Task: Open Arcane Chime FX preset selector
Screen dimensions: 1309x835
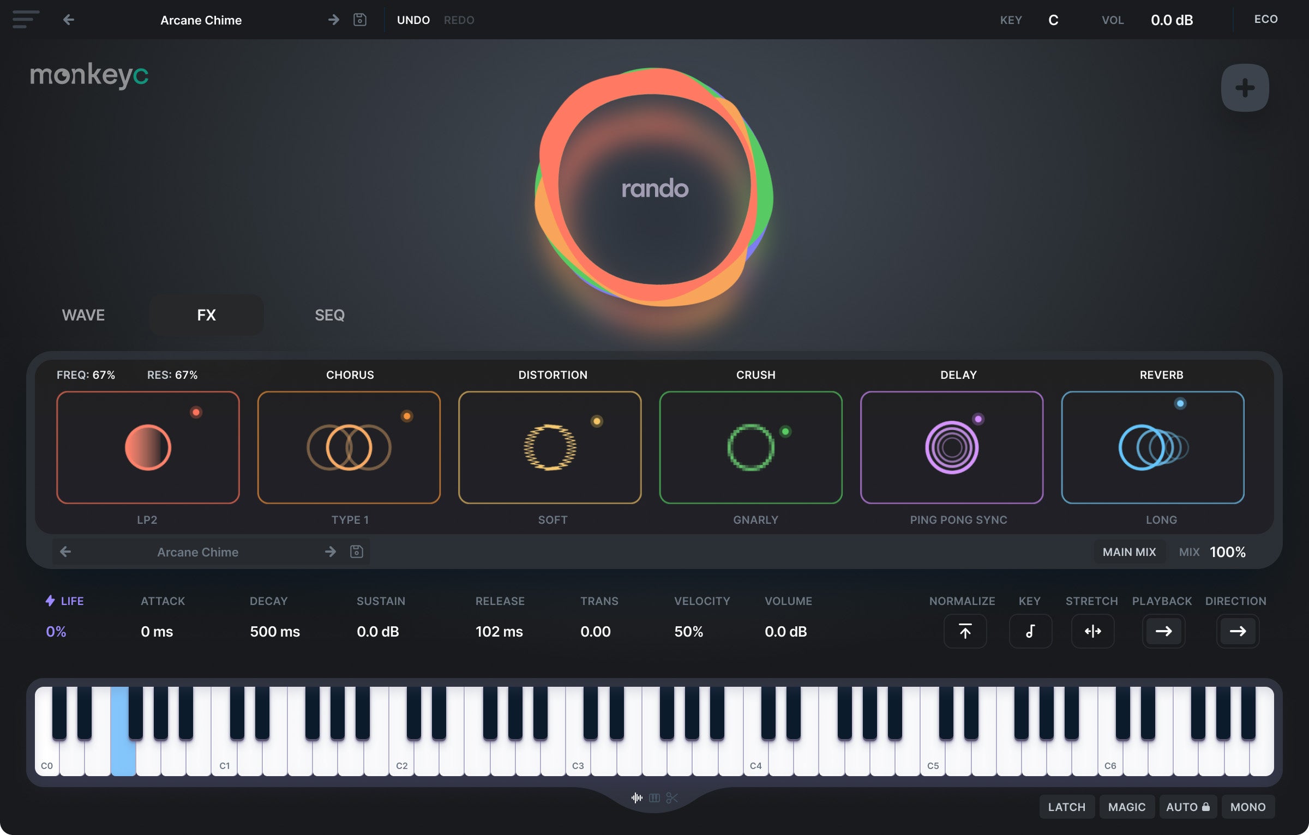Action: [197, 552]
